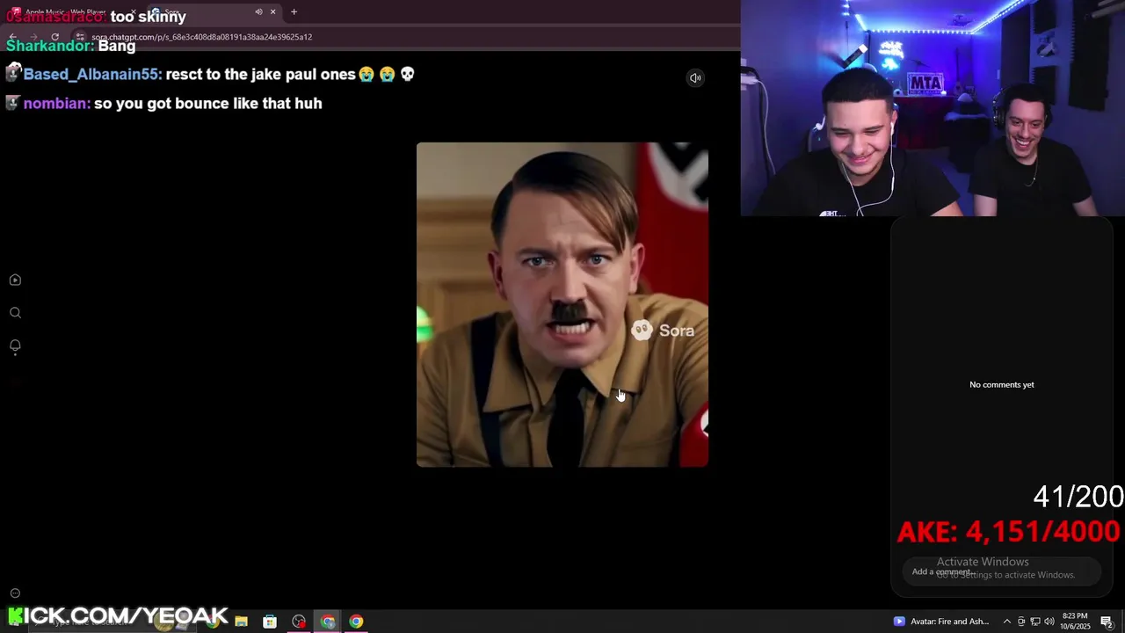This screenshot has width=1125, height=633.
Task: Open site information icon in address bar
Action: click(80, 37)
